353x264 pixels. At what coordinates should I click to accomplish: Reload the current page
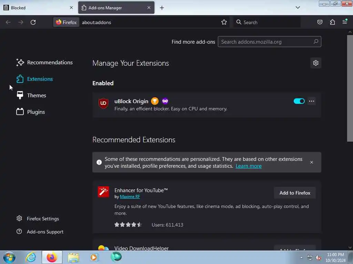(33, 22)
